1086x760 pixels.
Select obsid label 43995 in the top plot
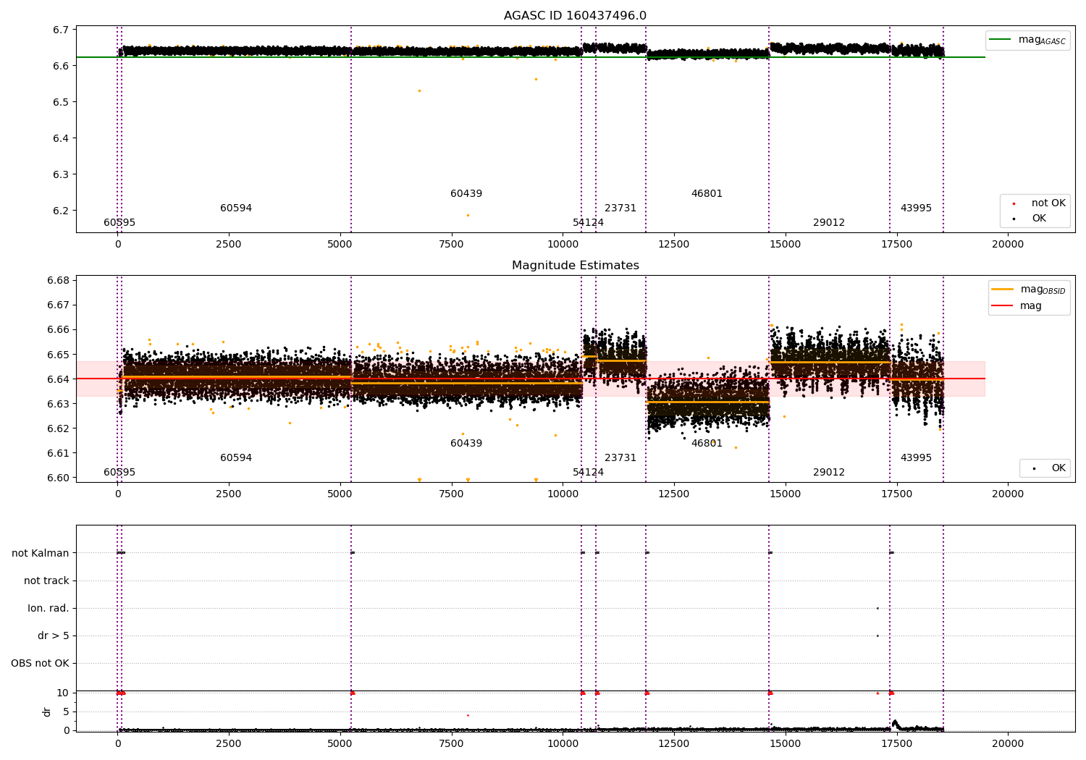tap(916, 208)
